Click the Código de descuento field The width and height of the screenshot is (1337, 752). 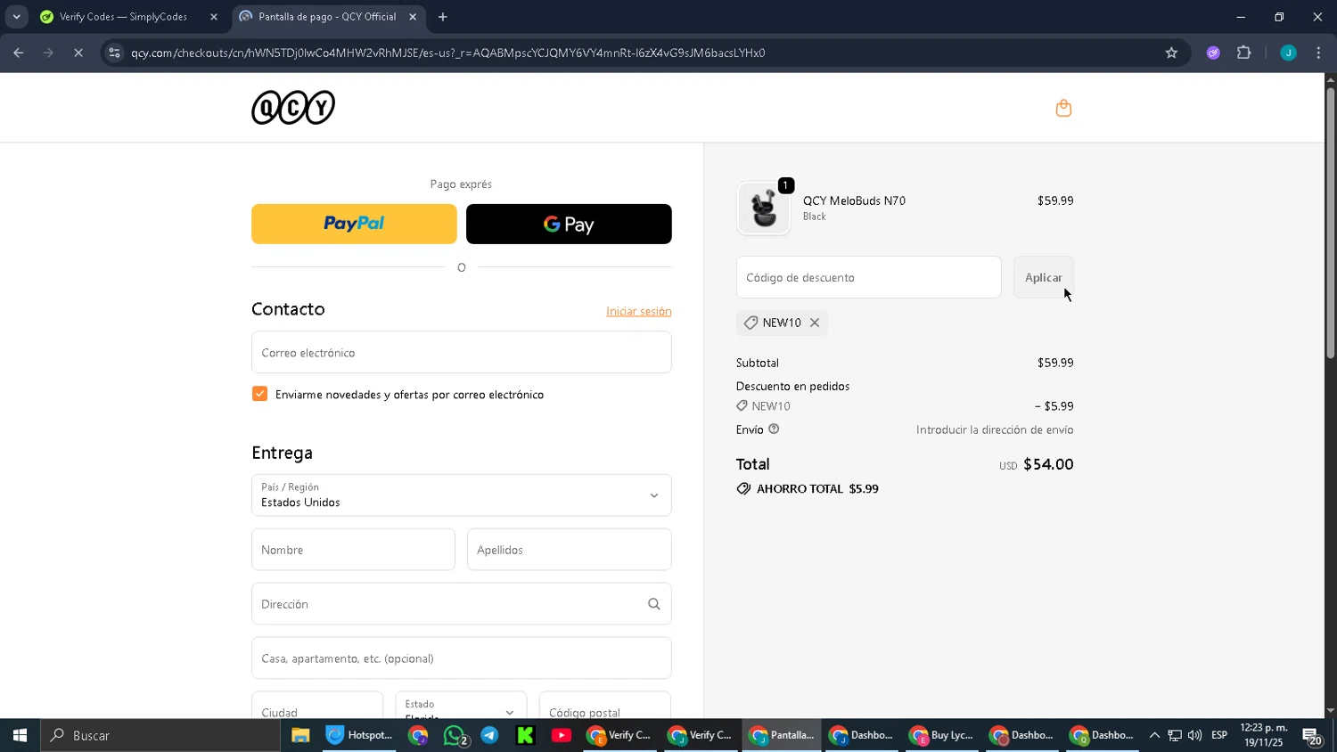[869, 277]
